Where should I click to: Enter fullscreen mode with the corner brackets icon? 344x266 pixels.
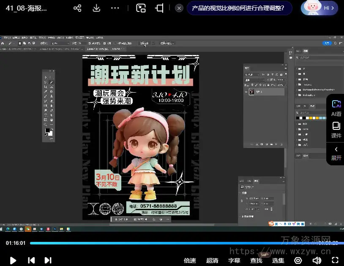pyautogui.click(x=335, y=261)
